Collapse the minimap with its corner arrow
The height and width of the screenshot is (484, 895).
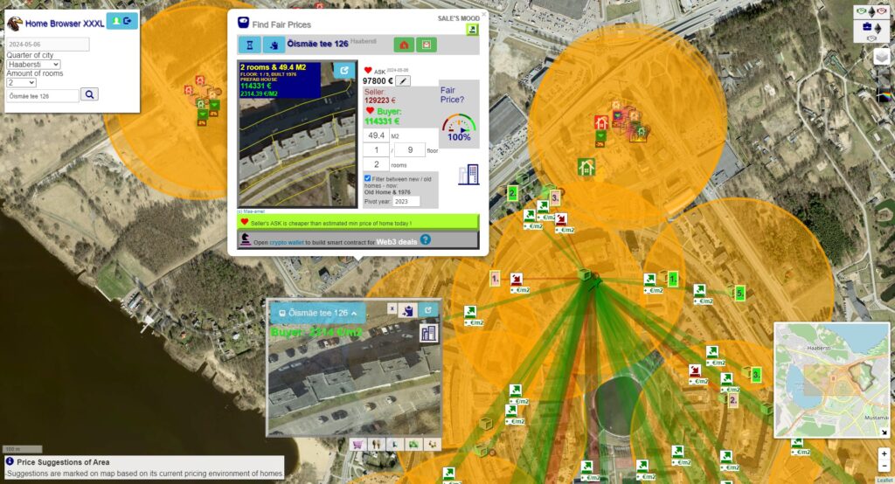pyautogui.click(x=884, y=432)
